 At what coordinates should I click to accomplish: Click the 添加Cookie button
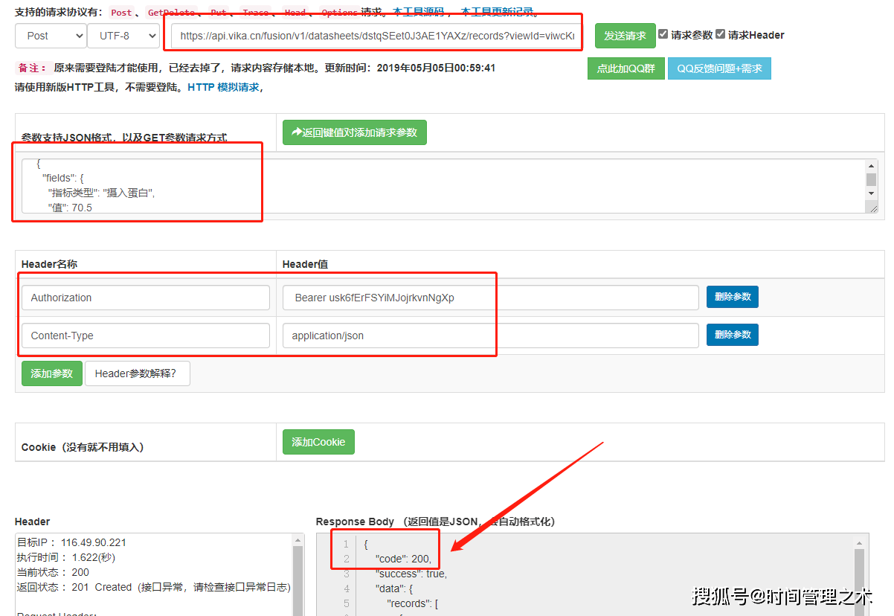coord(318,442)
